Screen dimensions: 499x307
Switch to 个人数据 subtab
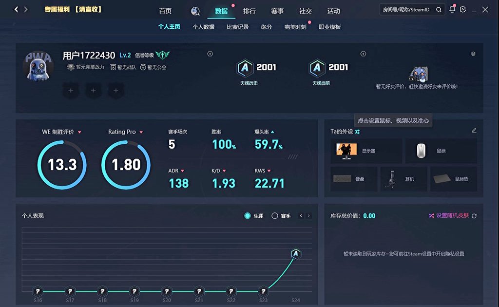coord(203,27)
